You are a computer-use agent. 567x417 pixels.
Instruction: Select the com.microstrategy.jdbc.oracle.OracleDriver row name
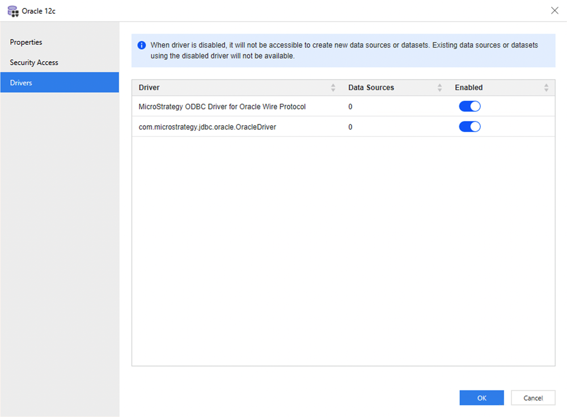click(x=207, y=127)
